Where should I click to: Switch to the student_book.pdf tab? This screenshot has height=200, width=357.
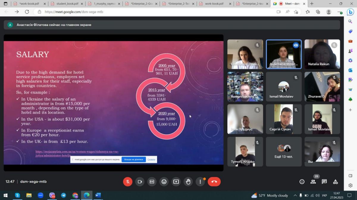[67, 4]
